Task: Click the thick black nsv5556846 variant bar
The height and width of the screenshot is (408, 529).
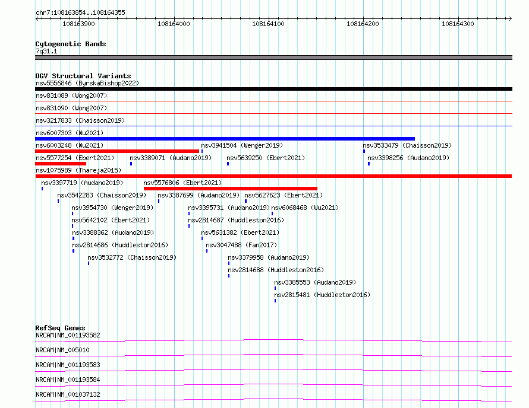Action: [273, 89]
